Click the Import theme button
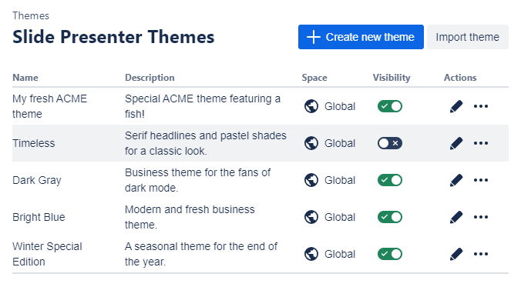Screen dimensions: 521x287 tap(468, 37)
